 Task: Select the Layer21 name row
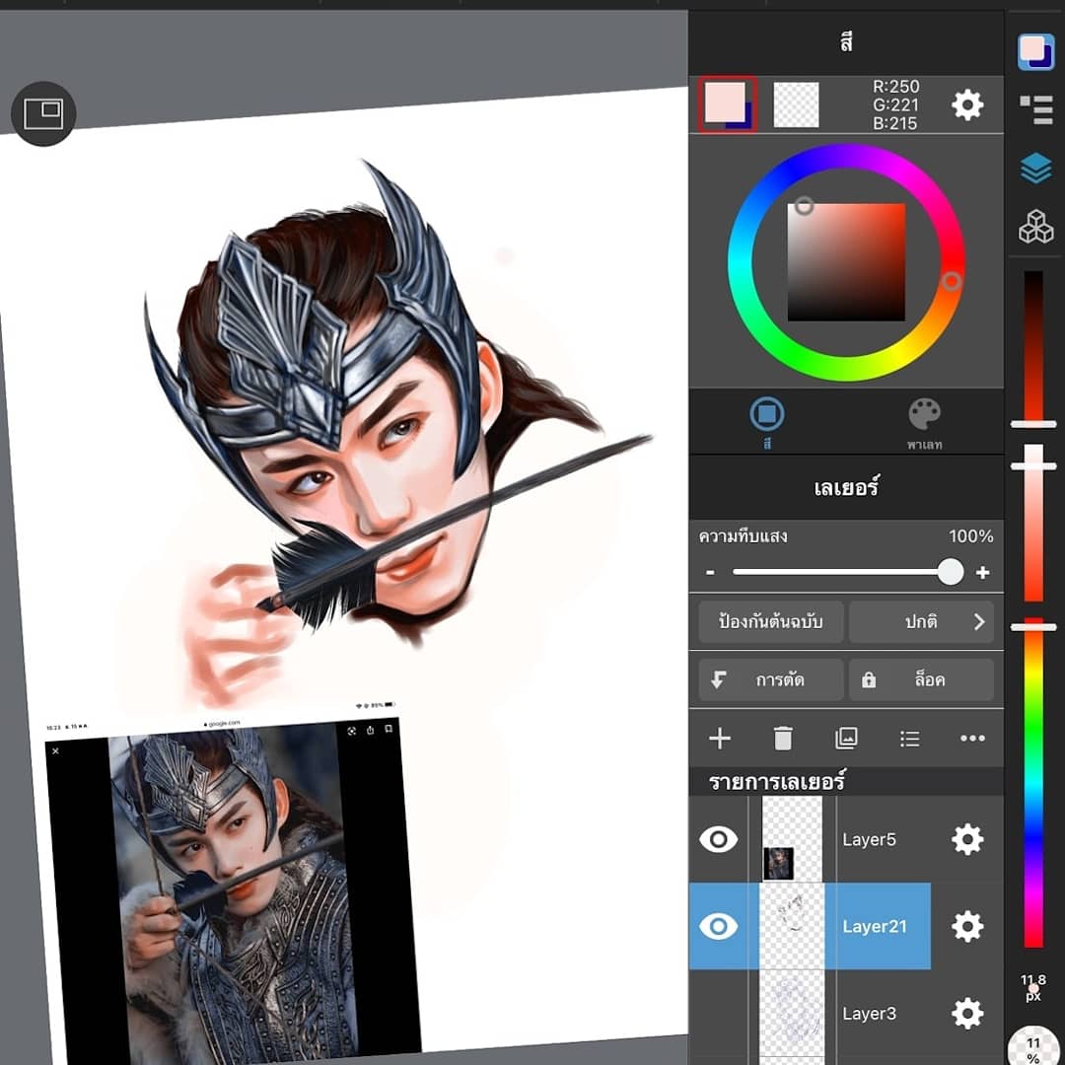point(875,926)
